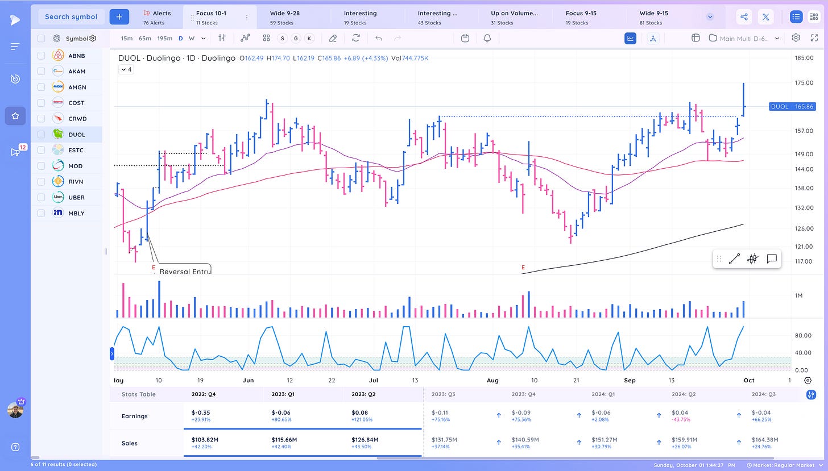Select the eraser drawing tool
The image size is (828, 471).
(x=333, y=38)
